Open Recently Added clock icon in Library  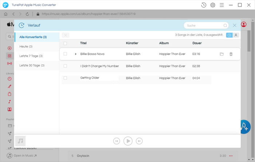(x=9, y=79)
